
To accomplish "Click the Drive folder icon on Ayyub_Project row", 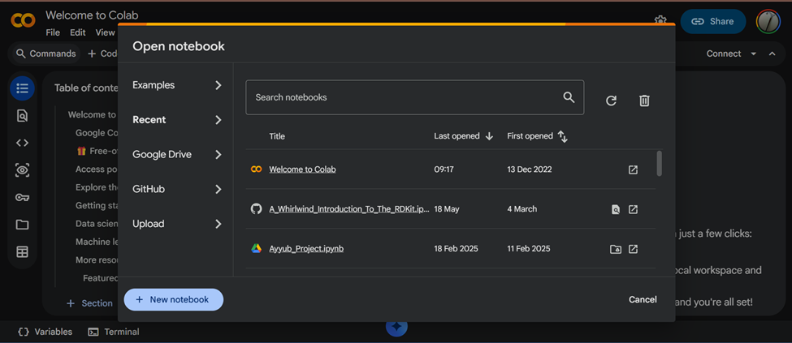I will pos(615,249).
